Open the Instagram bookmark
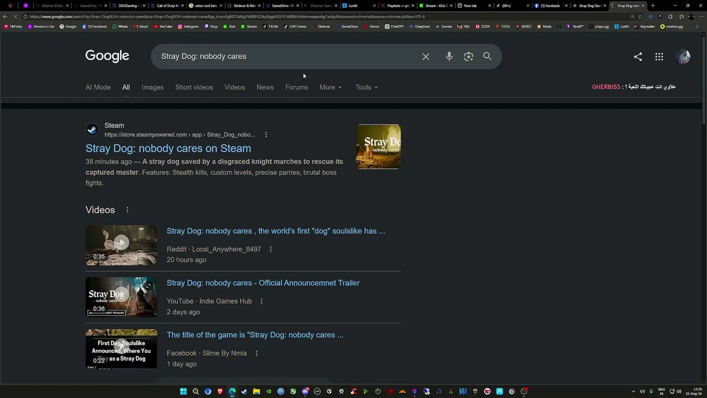The width and height of the screenshot is (707, 398). 188,27
